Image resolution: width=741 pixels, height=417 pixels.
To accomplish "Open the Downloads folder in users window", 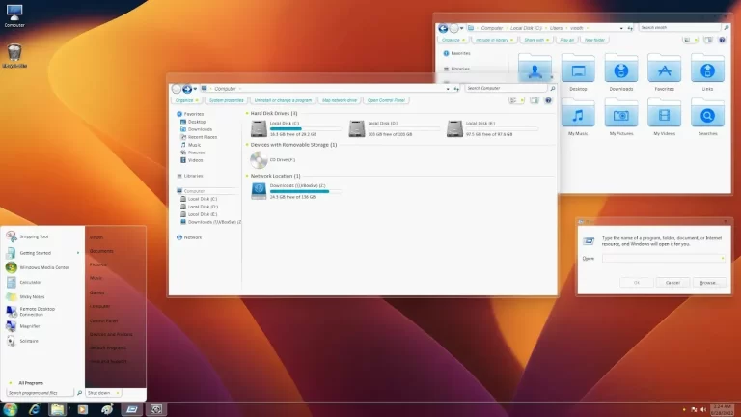I will pyautogui.click(x=621, y=69).
